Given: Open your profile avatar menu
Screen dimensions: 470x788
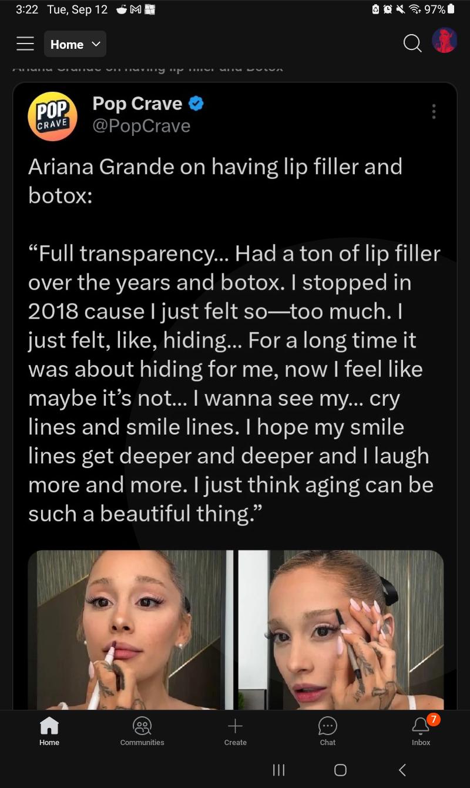Looking at the screenshot, I should 444,41.
